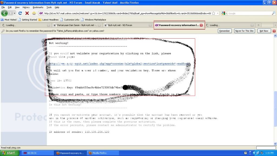
Task: Click Never for This Site button
Action: click(245, 31)
